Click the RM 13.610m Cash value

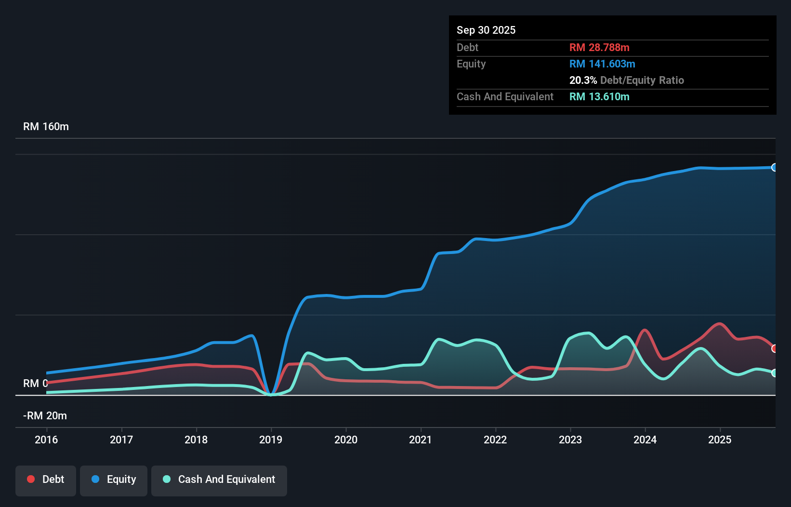tap(599, 96)
